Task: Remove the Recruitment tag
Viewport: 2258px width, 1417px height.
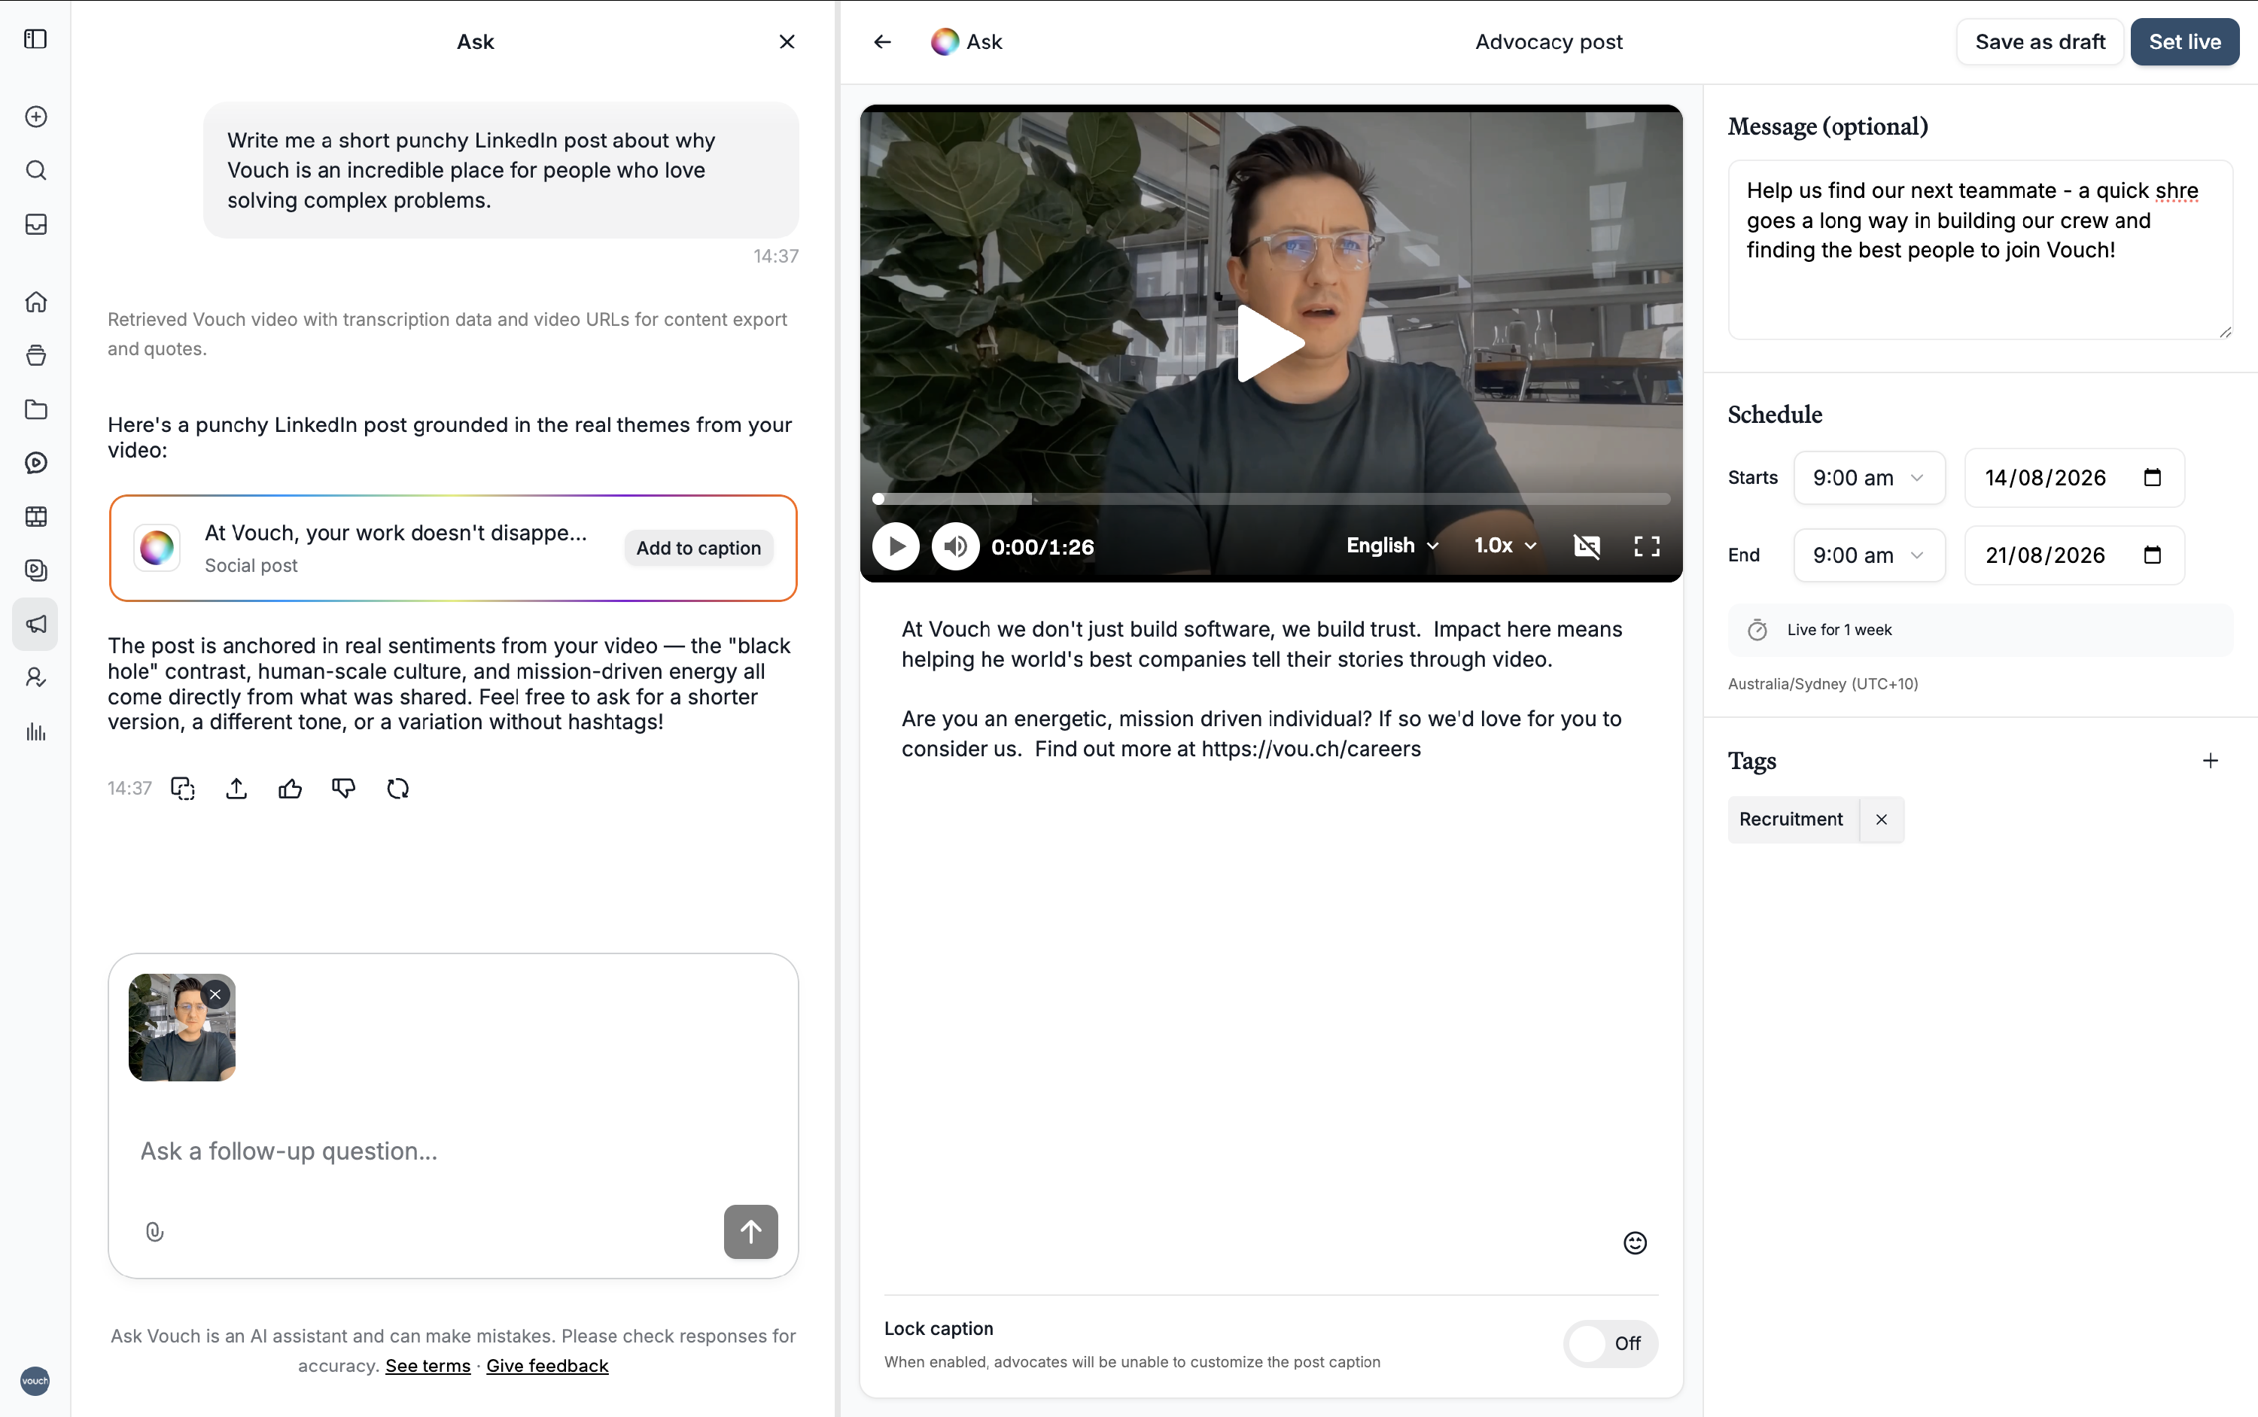Action: point(1881,820)
